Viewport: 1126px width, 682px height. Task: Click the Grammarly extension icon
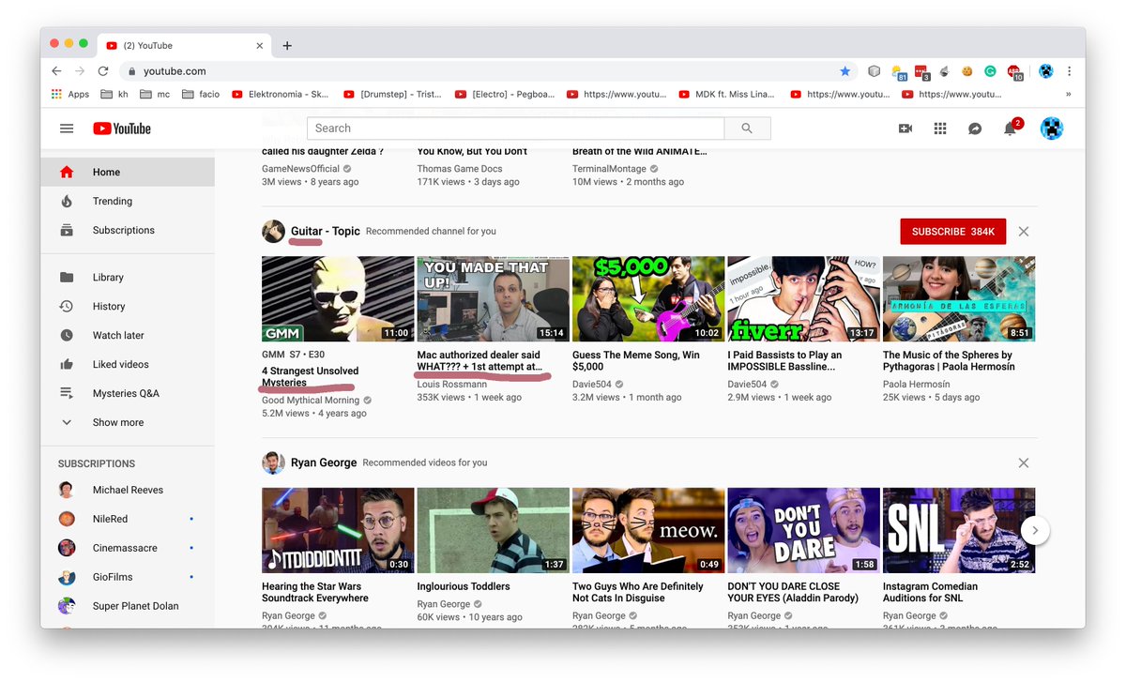pyautogui.click(x=990, y=71)
